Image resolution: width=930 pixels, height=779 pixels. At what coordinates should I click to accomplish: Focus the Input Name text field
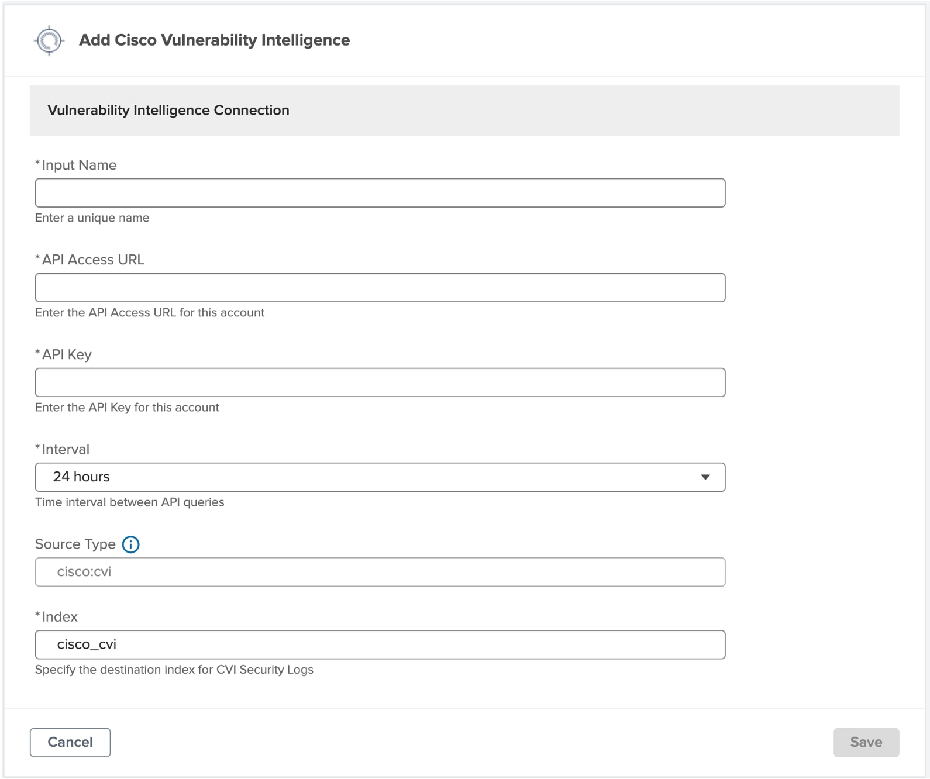click(x=380, y=193)
